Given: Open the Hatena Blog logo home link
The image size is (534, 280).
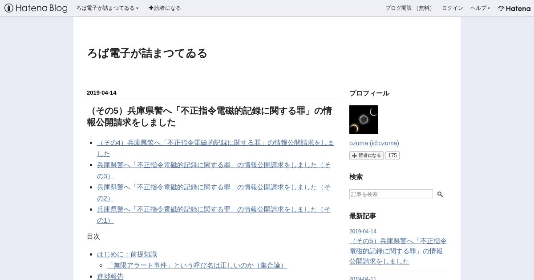Looking at the screenshot, I should (x=36, y=8).
